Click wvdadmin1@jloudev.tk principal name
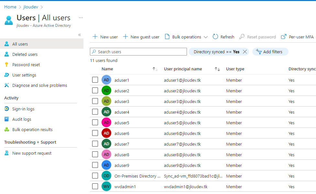 click(x=186, y=187)
